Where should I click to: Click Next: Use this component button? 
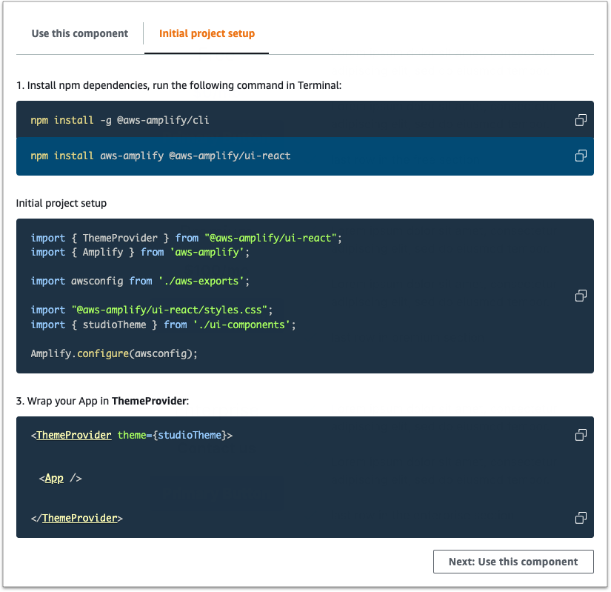pyautogui.click(x=513, y=562)
